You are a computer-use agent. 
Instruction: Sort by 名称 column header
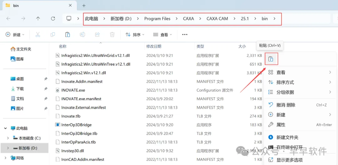pyautogui.click(x=63, y=46)
